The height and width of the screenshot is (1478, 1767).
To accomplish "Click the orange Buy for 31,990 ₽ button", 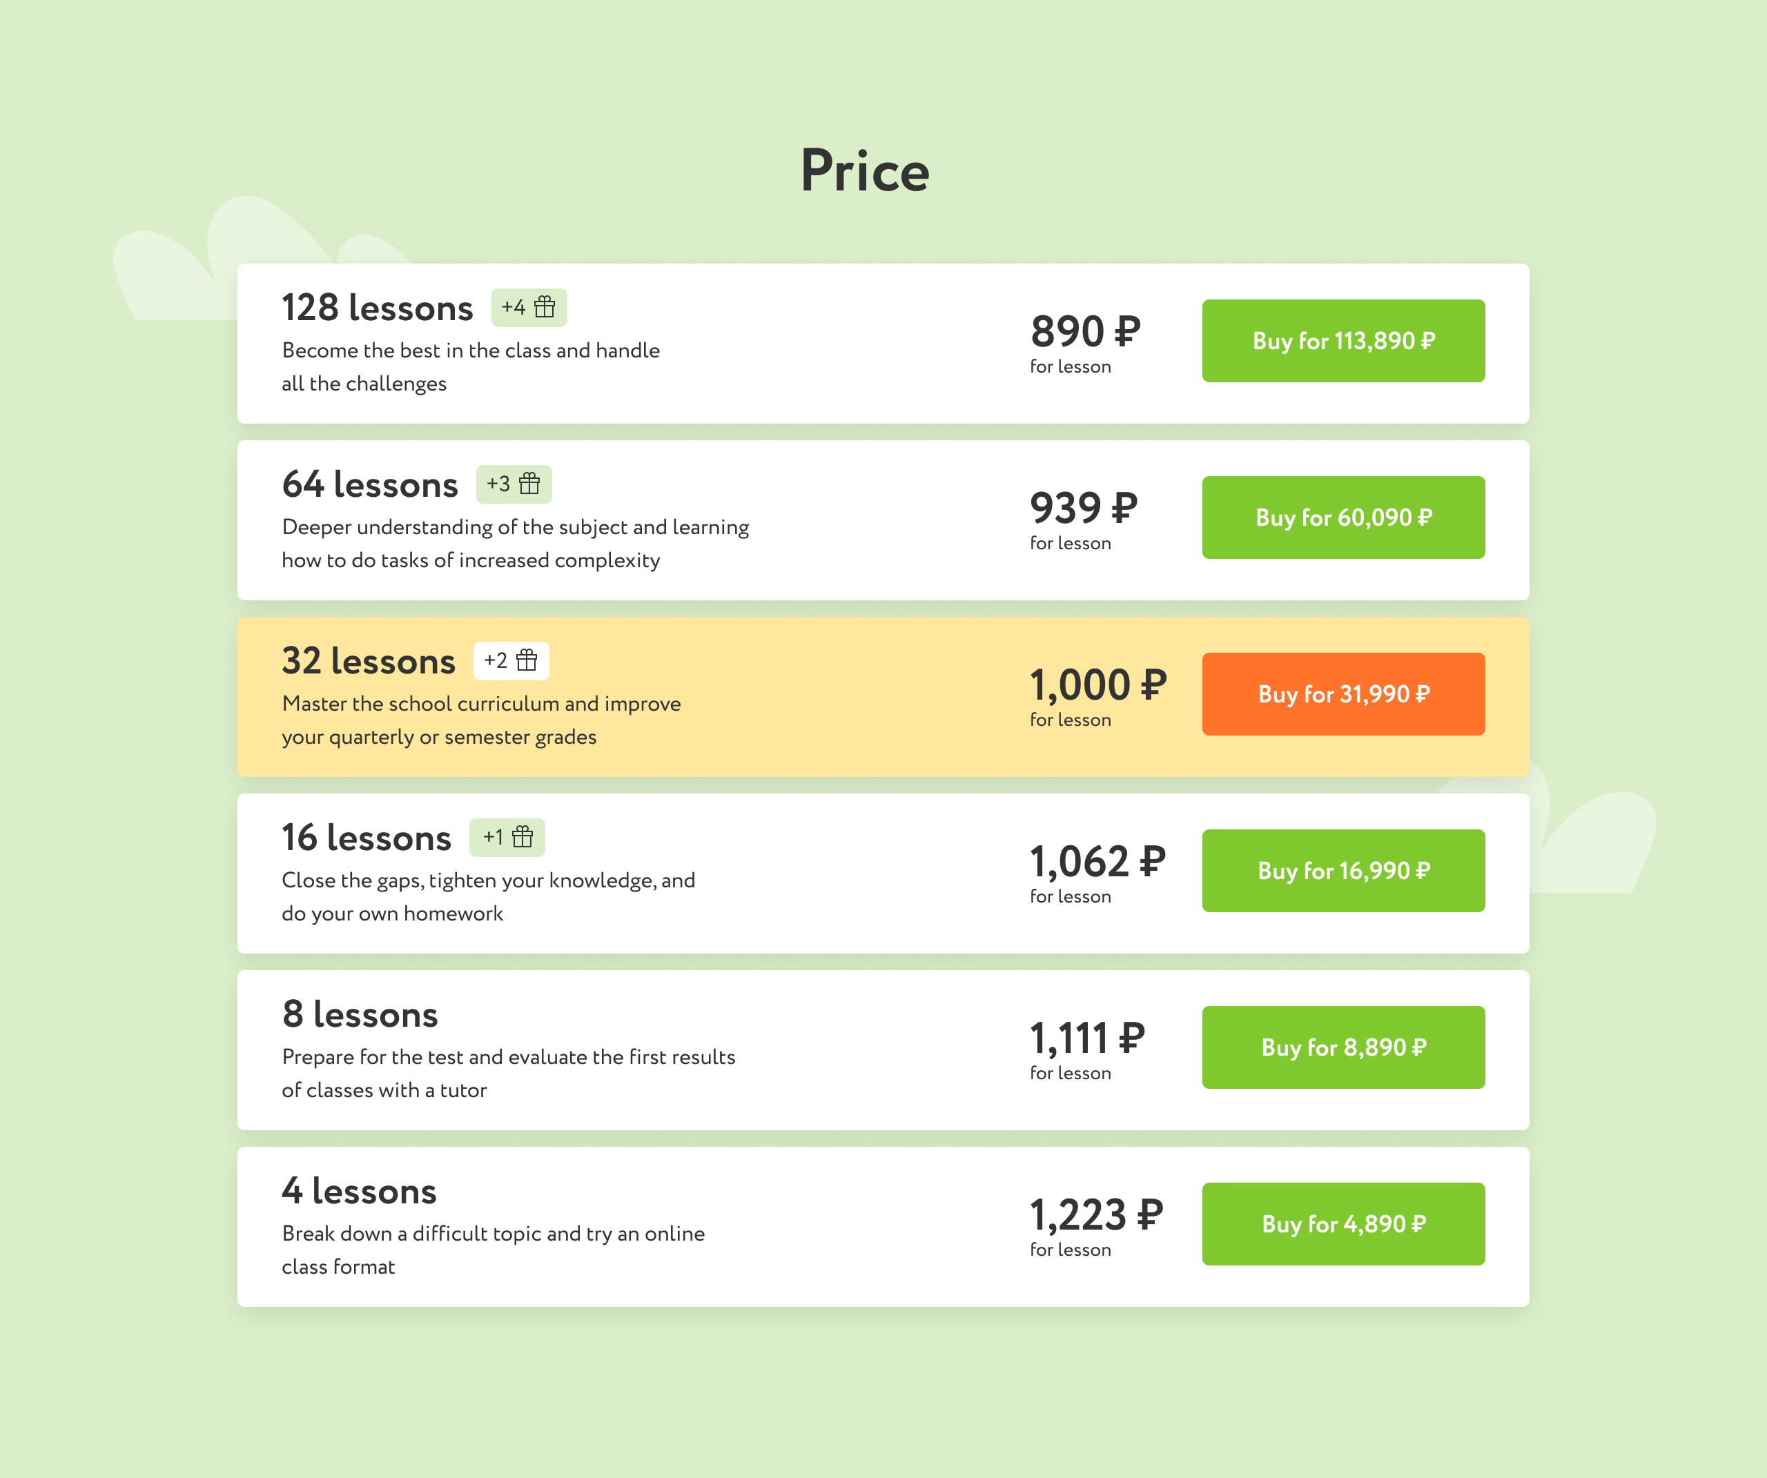I will tap(1342, 694).
